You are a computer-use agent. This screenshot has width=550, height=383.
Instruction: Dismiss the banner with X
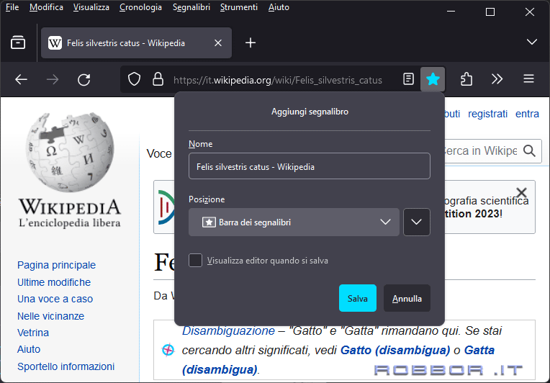522,192
